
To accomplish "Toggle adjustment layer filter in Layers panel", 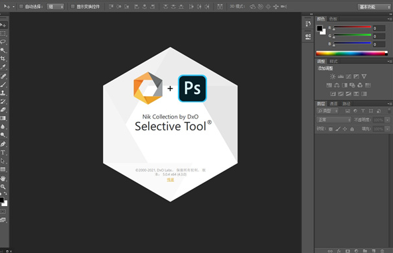I will click(355, 111).
